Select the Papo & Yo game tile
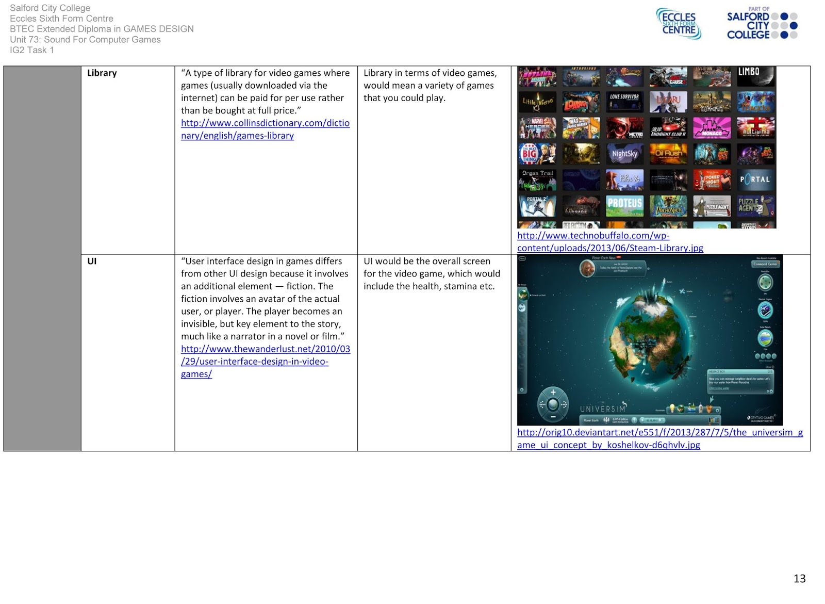The height and width of the screenshot is (604, 825). tap(624, 179)
